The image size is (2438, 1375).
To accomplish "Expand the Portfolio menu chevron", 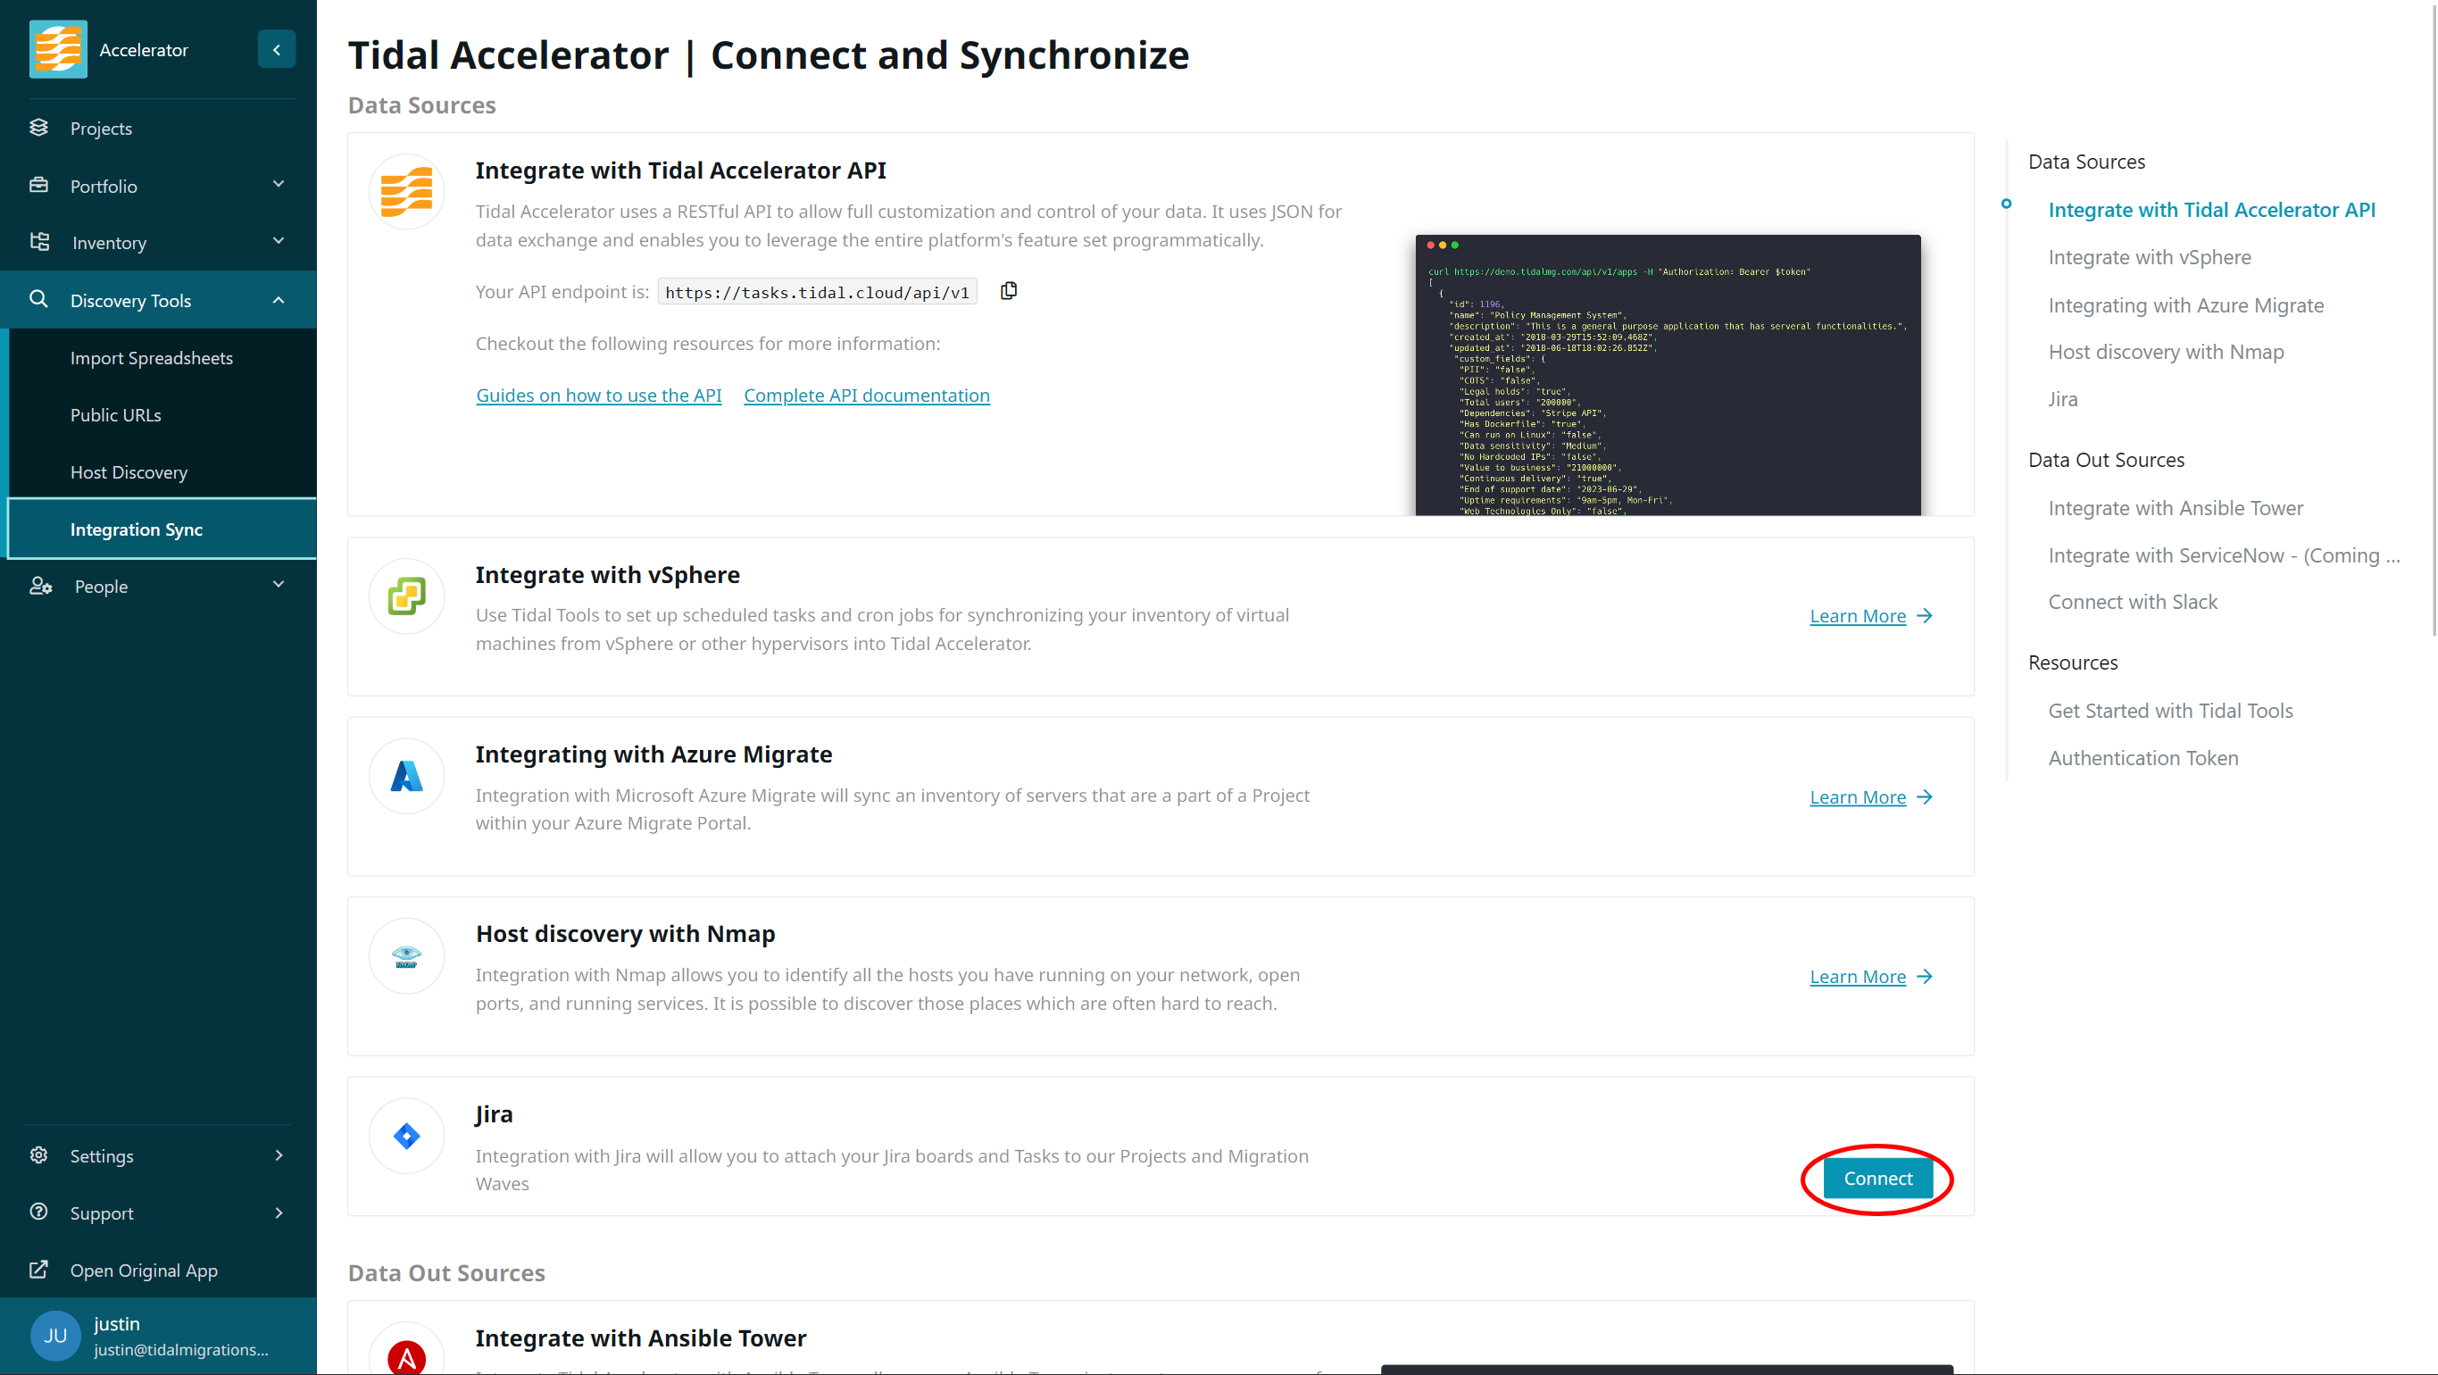I will [279, 185].
